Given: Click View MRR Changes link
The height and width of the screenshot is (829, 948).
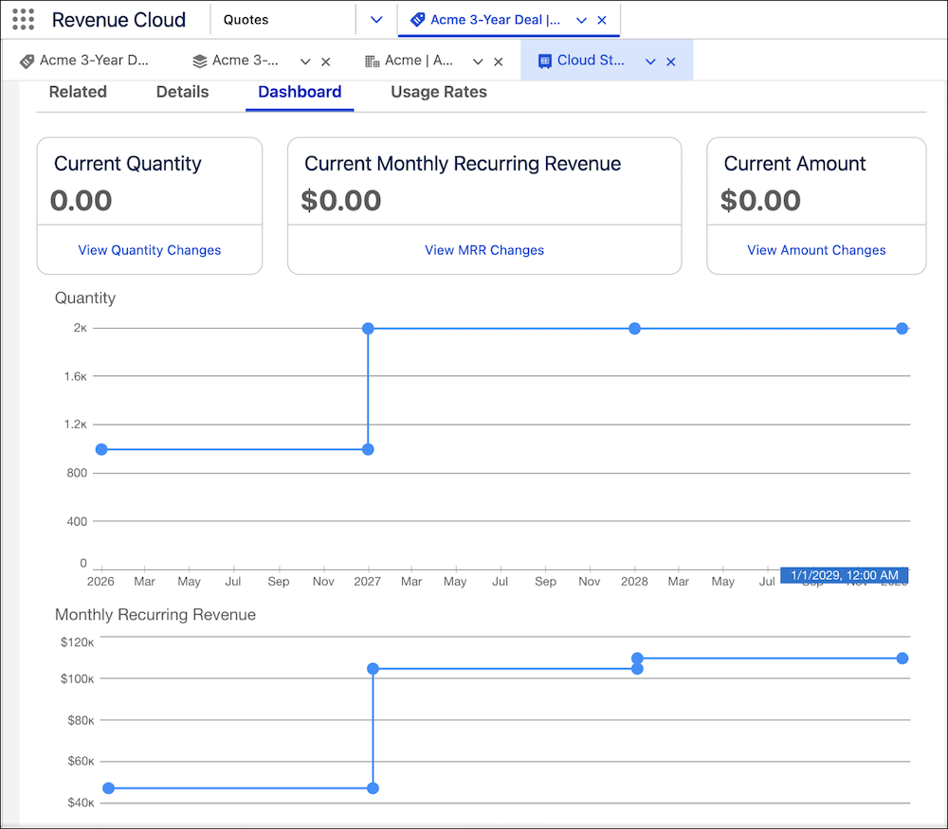Looking at the screenshot, I should [484, 250].
